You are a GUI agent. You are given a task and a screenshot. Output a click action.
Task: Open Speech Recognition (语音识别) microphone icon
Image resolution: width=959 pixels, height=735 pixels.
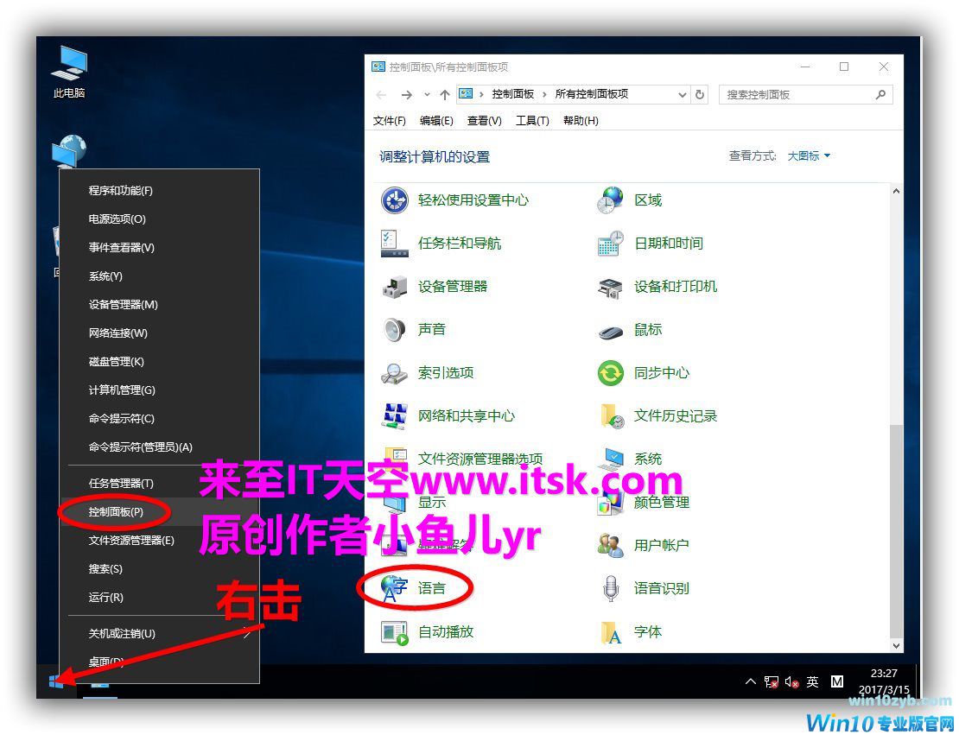tap(610, 588)
